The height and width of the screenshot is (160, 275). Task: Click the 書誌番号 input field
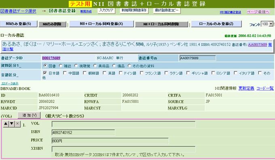click(197, 58)
